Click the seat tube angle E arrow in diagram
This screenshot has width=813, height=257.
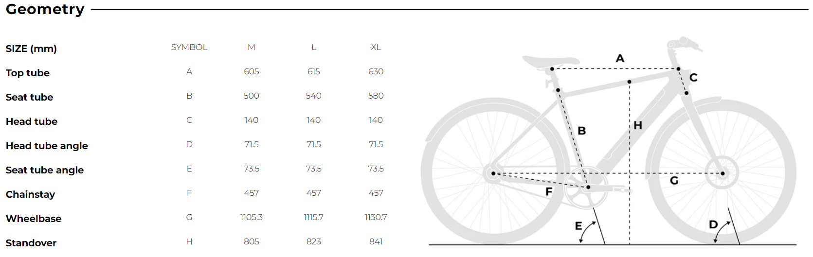coord(588,231)
